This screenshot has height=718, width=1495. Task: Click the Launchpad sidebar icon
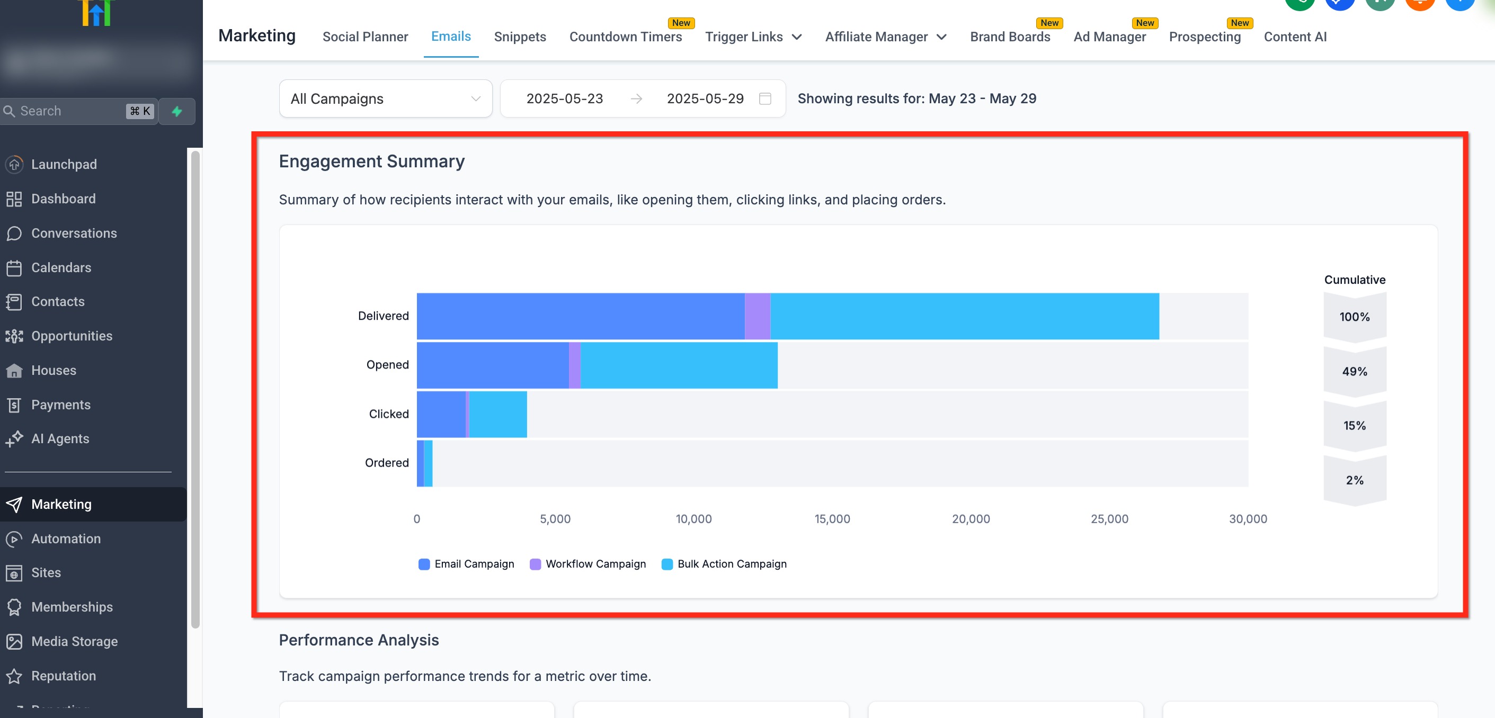pos(14,164)
